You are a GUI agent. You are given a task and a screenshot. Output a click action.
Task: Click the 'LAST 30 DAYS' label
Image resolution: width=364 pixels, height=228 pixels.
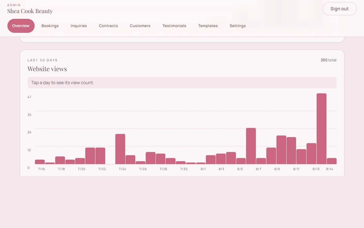(x=42, y=60)
